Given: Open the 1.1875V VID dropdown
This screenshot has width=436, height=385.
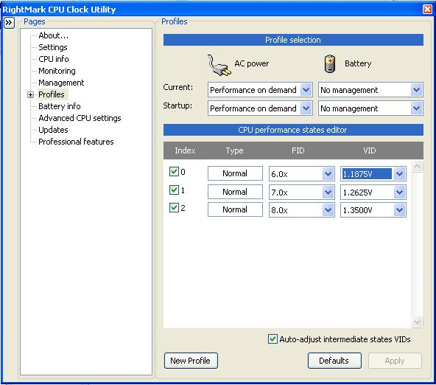Looking at the screenshot, I should 400,174.
